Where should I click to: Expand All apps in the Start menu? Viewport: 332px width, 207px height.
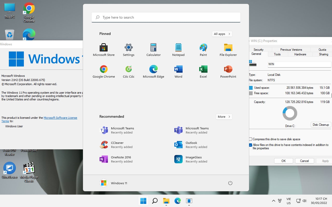(222, 34)
